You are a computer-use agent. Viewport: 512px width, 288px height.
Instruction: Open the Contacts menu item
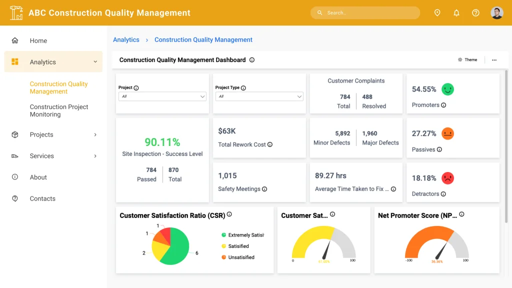click(x=42, y=198)
